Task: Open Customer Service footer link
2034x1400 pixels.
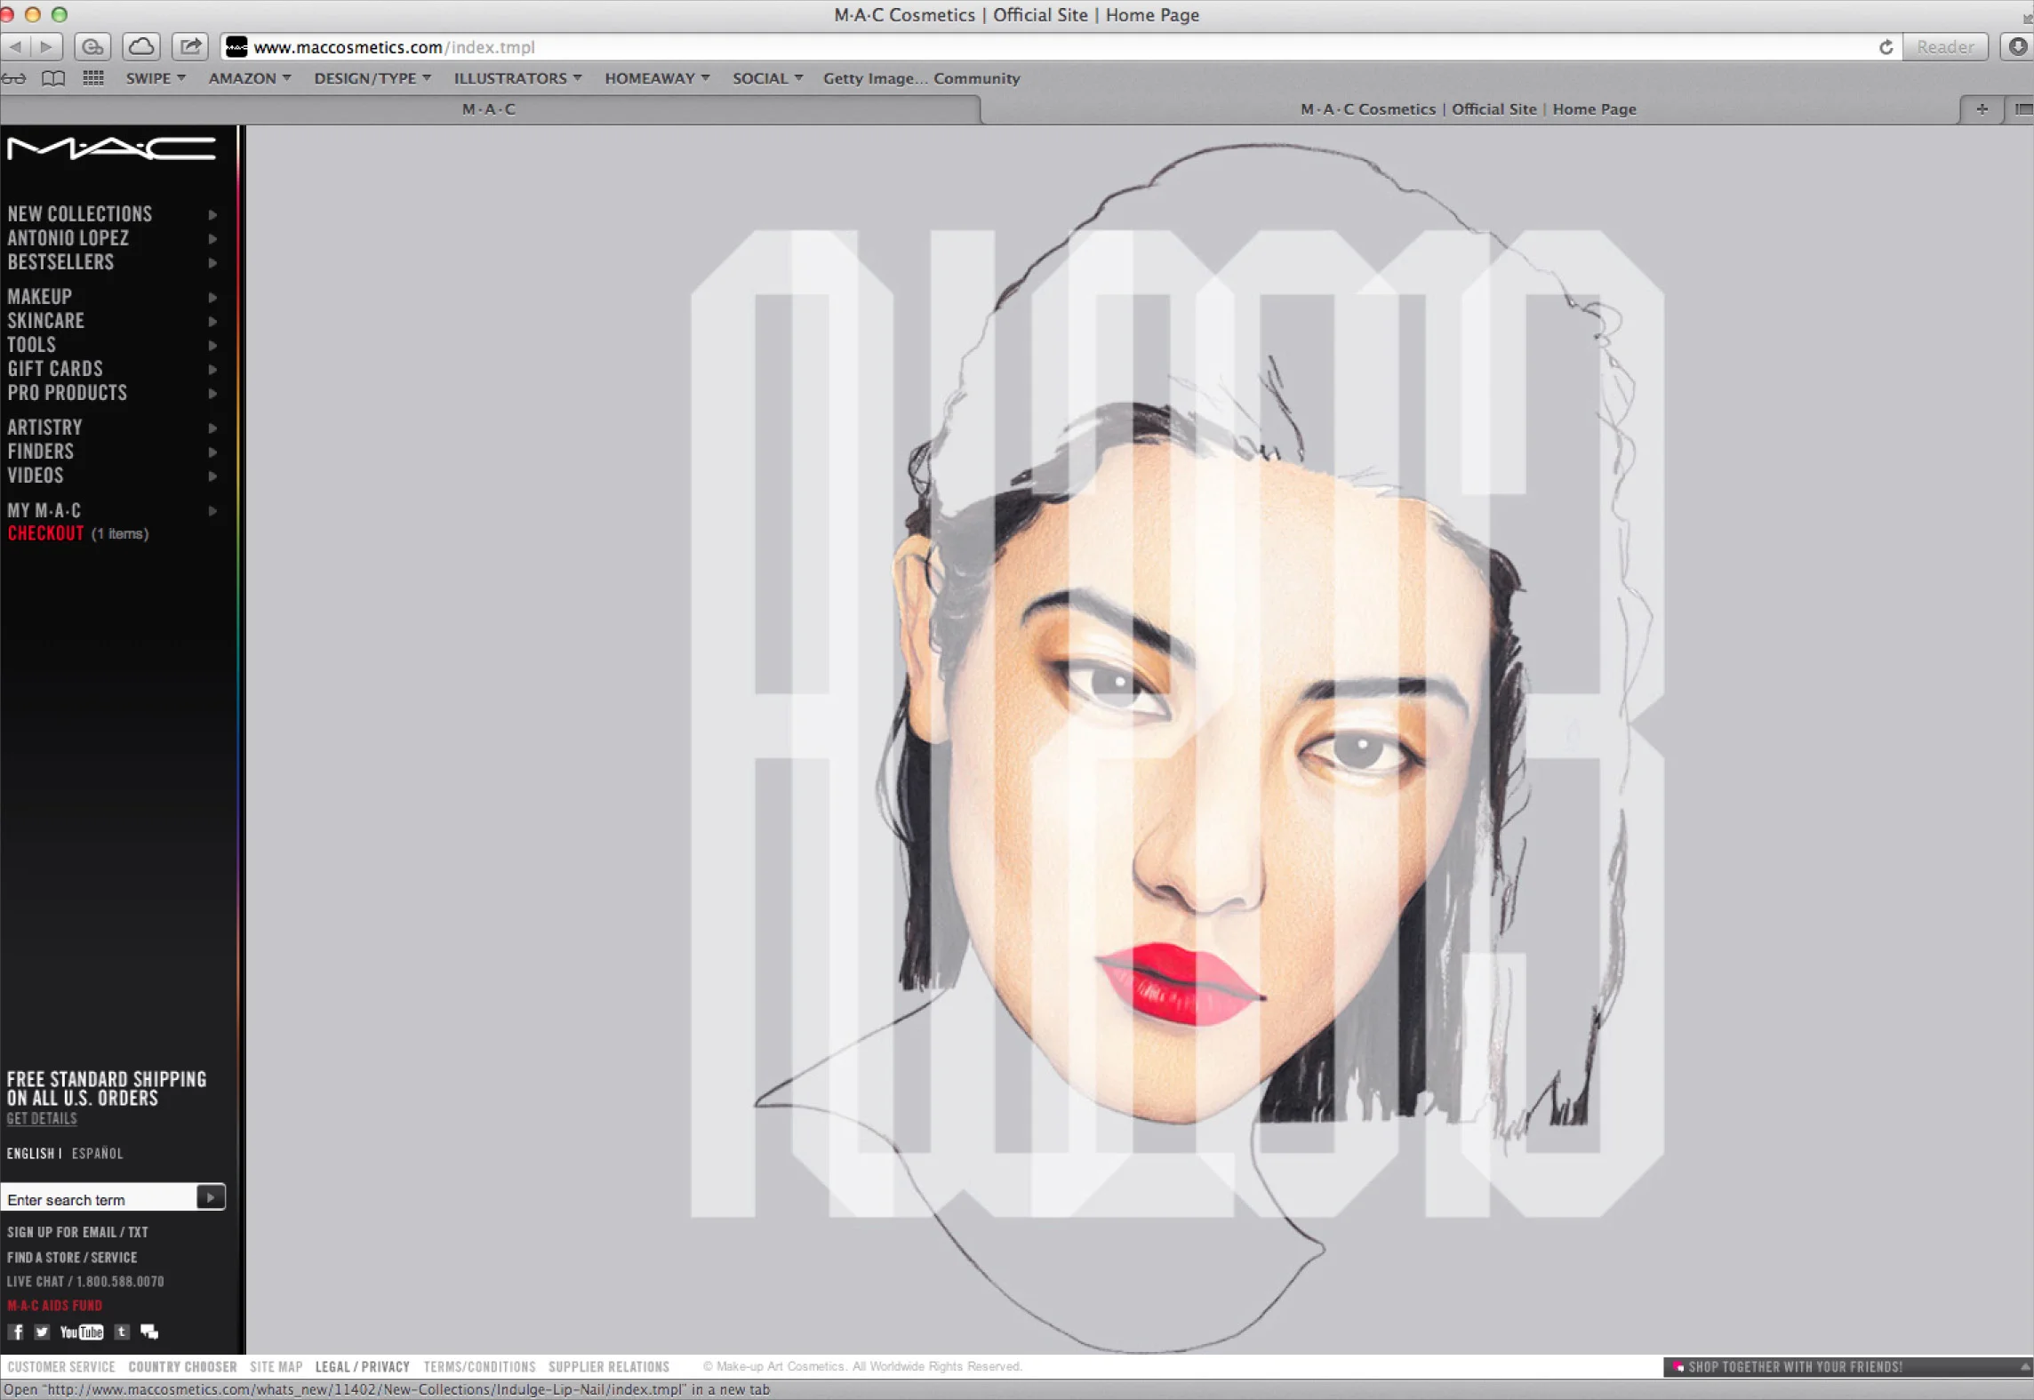Action: coord(61,1367)
